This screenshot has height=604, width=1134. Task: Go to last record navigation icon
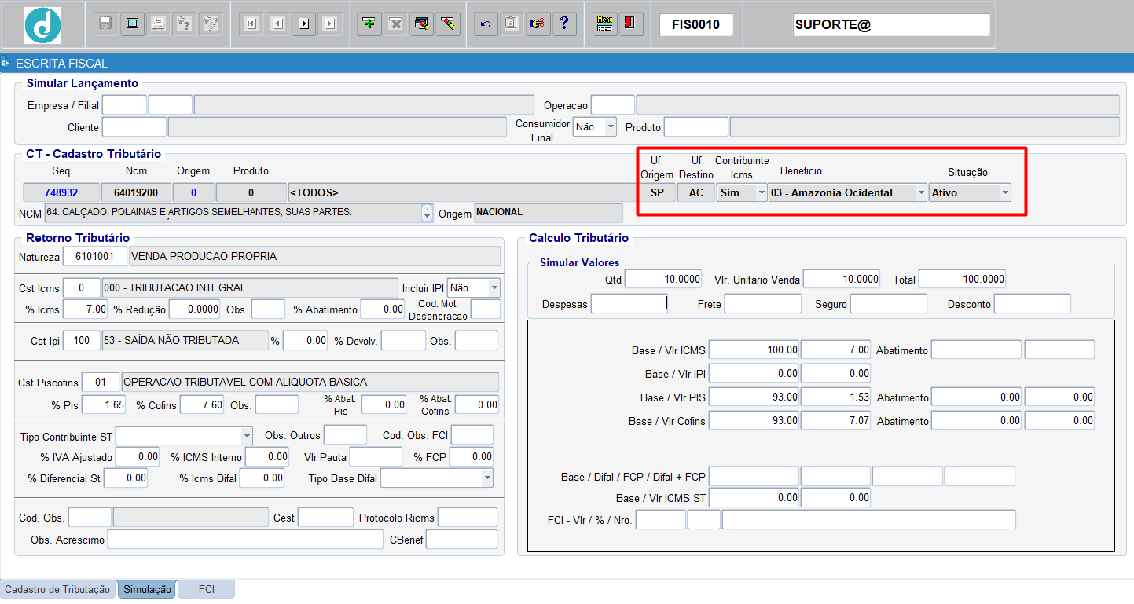coord(329,24)
